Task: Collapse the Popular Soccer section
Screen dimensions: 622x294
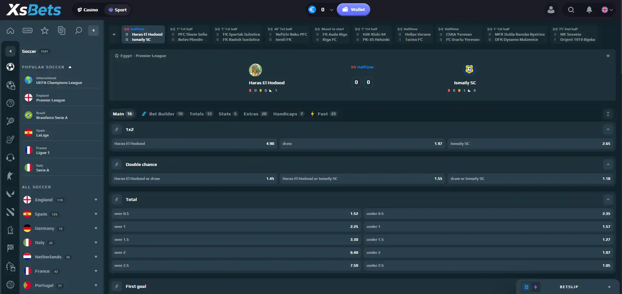Action: (x=70, y=67)
